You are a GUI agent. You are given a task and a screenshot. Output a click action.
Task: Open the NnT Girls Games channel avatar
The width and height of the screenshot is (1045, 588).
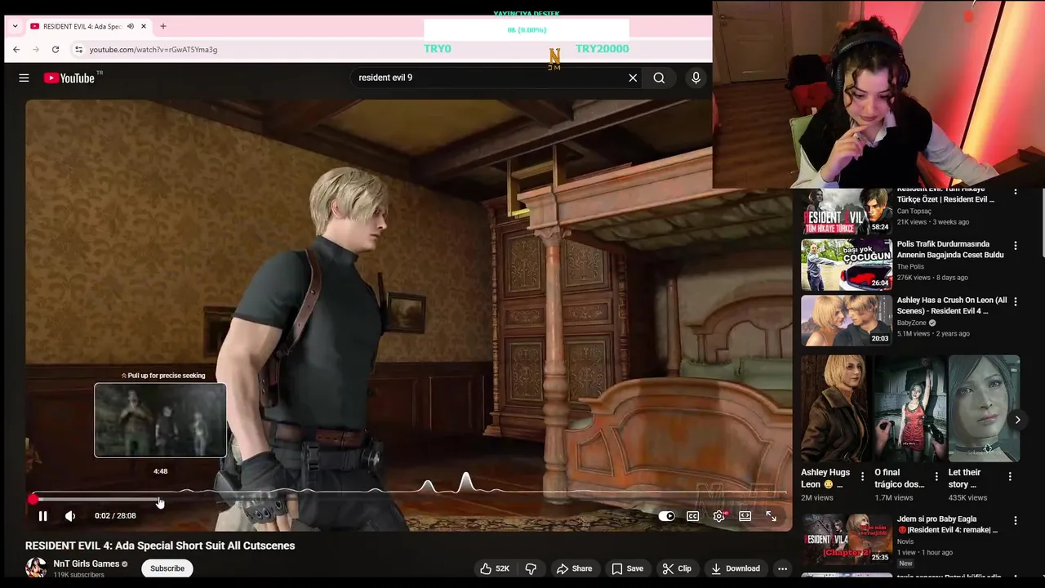(36, 568)
